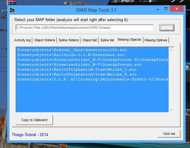The width and height of the screenshot is (190, 148).
Task: Open the Object folders tab
Action: click(45, 40)
